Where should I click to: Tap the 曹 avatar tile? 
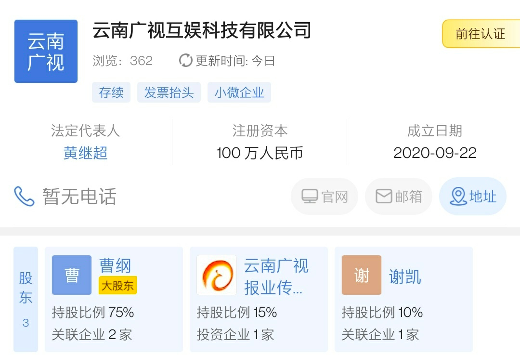tap(72, 275)
